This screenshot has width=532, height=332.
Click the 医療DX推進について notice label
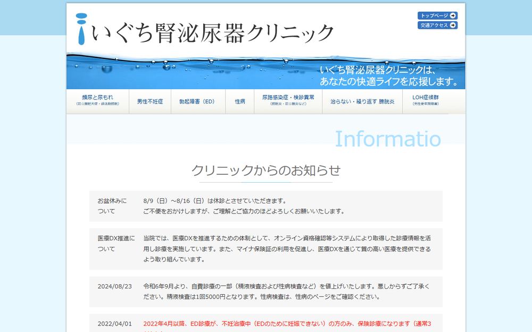tap(116, 244)
